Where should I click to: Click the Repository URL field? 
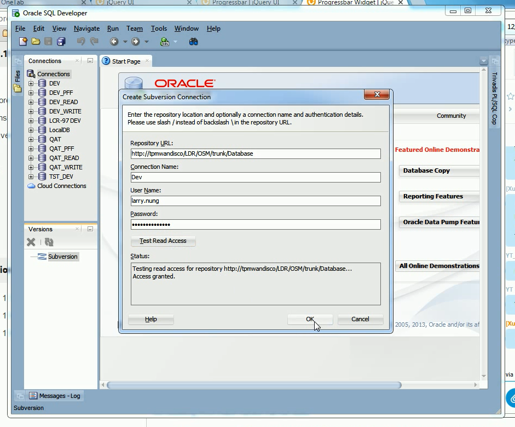256,153
